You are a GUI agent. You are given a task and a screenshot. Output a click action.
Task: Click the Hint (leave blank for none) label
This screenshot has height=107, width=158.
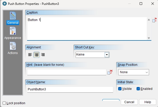click(45, 65)
